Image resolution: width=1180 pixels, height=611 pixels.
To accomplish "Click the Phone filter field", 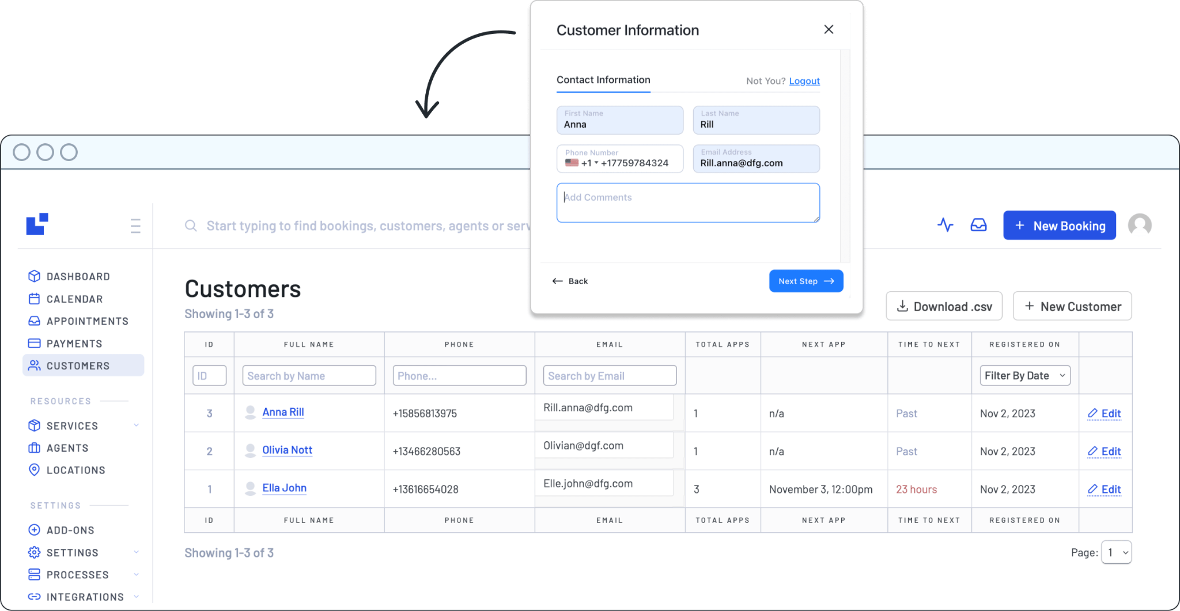I will pos(459,376).
